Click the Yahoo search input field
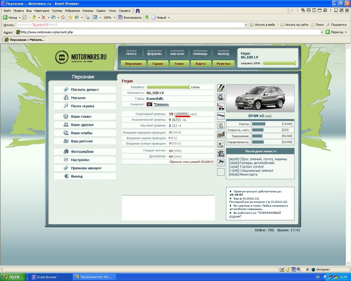Image resolution: width=351 pixels, height=281 pixels. pos(130,25)
